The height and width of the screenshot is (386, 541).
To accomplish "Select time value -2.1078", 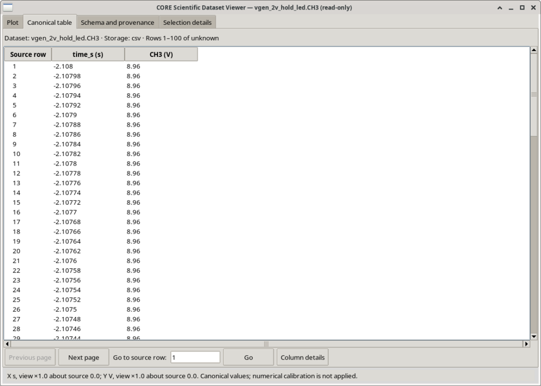I will click(x=65, y=163).
